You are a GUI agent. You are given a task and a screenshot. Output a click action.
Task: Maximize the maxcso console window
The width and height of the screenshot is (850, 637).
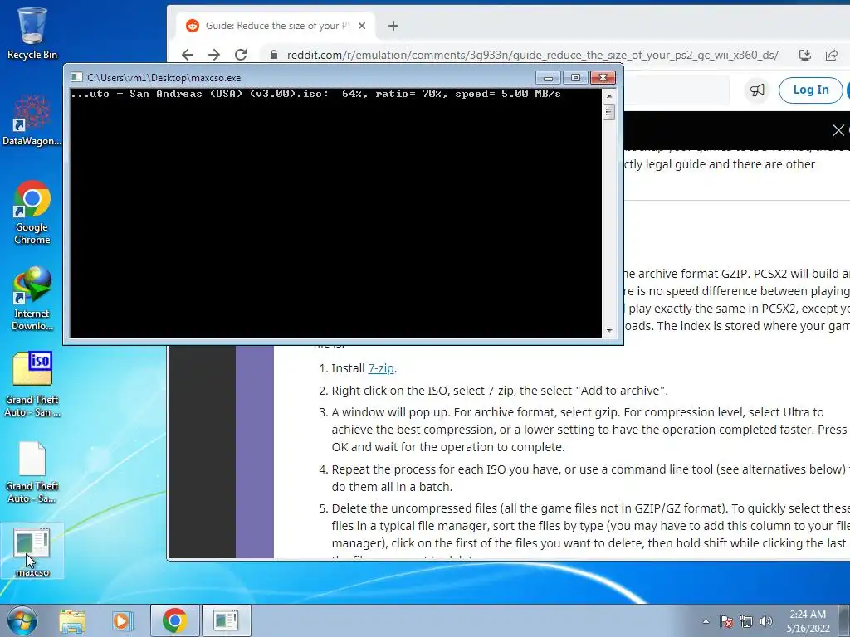tap(575, 78)
